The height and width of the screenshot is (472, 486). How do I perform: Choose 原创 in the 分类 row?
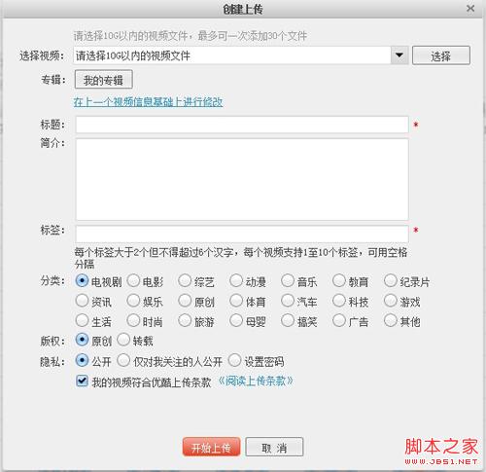[x=185, y=301]
